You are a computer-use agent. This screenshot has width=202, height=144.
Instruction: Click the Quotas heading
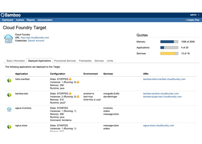[142, 35]
